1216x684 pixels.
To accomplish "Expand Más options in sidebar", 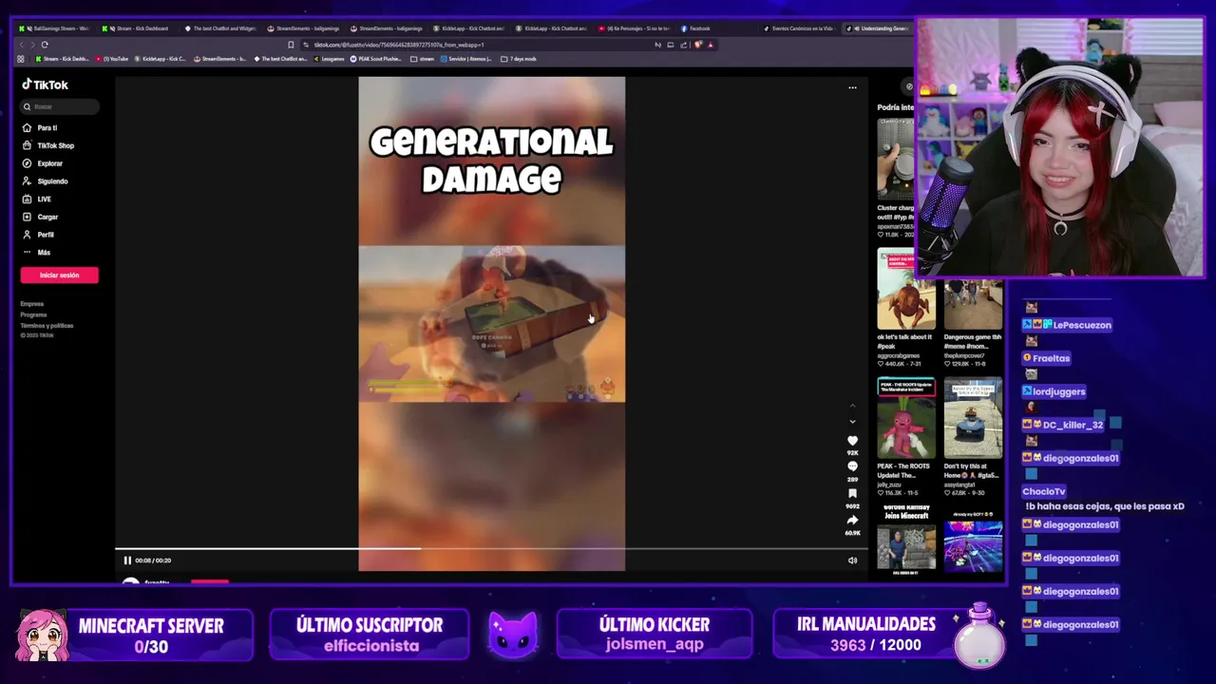I will 37,253.
